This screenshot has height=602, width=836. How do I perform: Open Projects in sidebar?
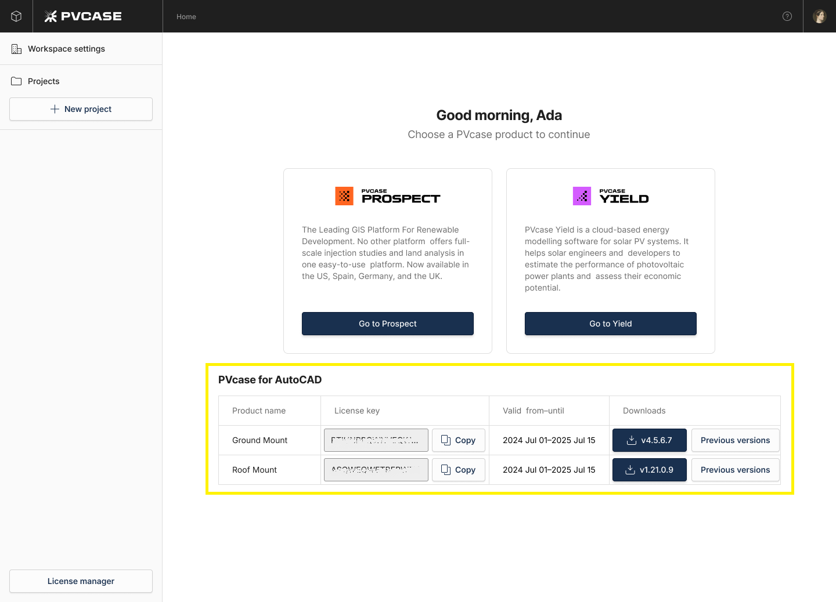[x=81, y=81]
